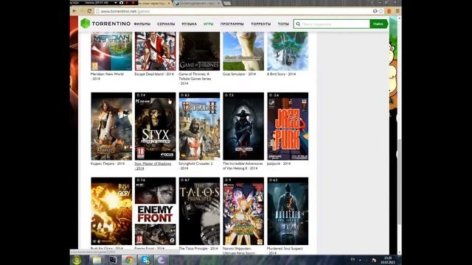
Task: Open the Музыка menu section
Action: point(189,24)
